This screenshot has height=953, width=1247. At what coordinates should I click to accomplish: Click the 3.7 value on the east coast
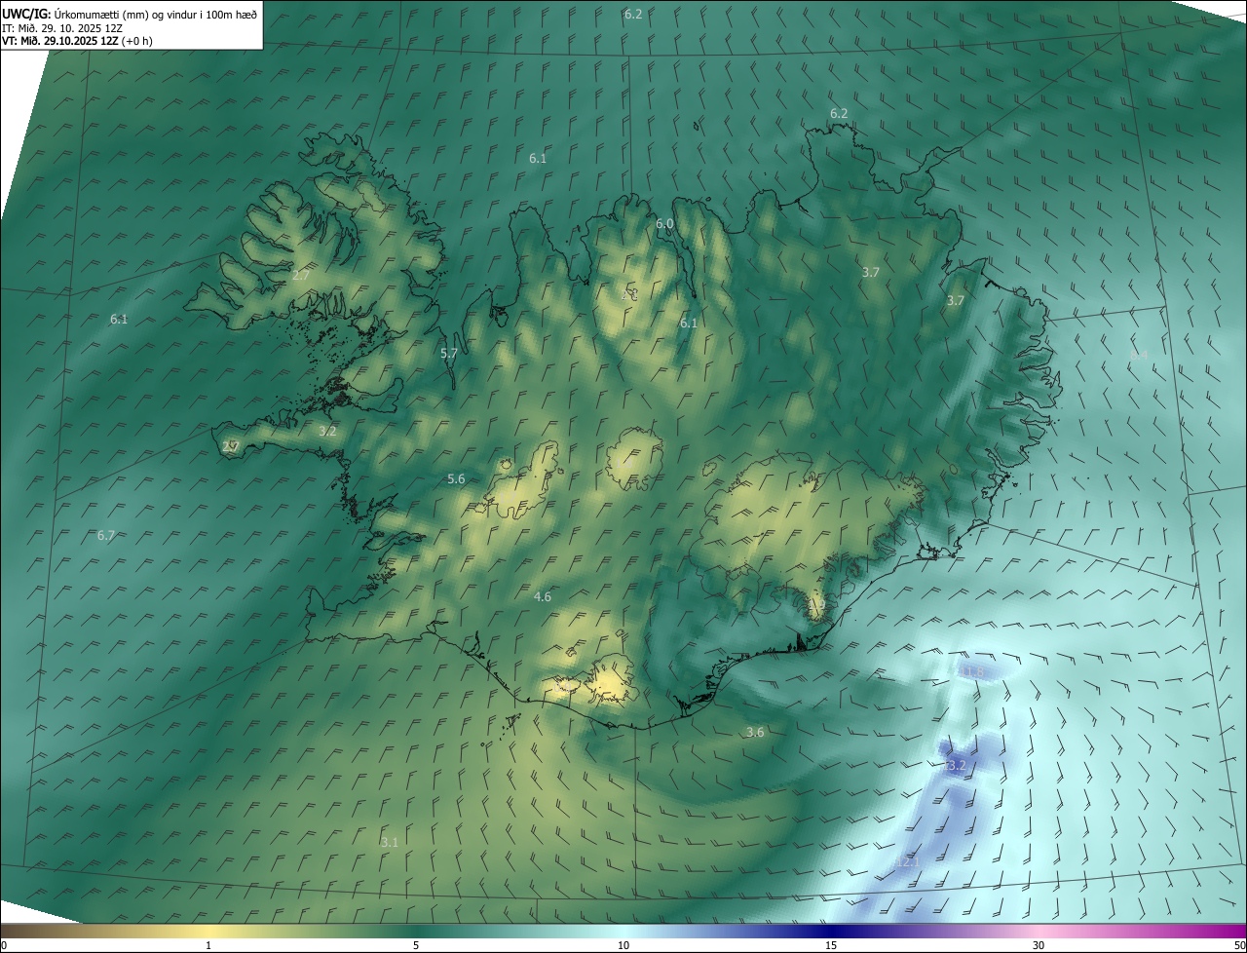pos(956,300)
